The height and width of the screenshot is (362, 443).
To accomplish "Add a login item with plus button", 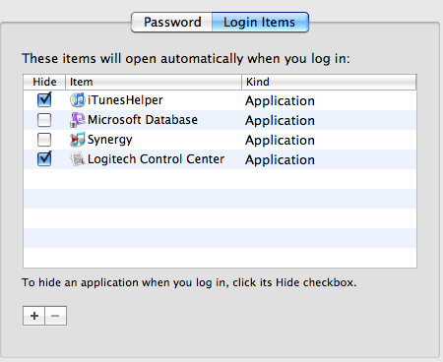I will point(33,316).
